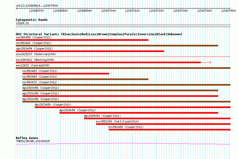Select red bar under esv3892268
This screenshot has width=238, height=159.
point(163,124)
